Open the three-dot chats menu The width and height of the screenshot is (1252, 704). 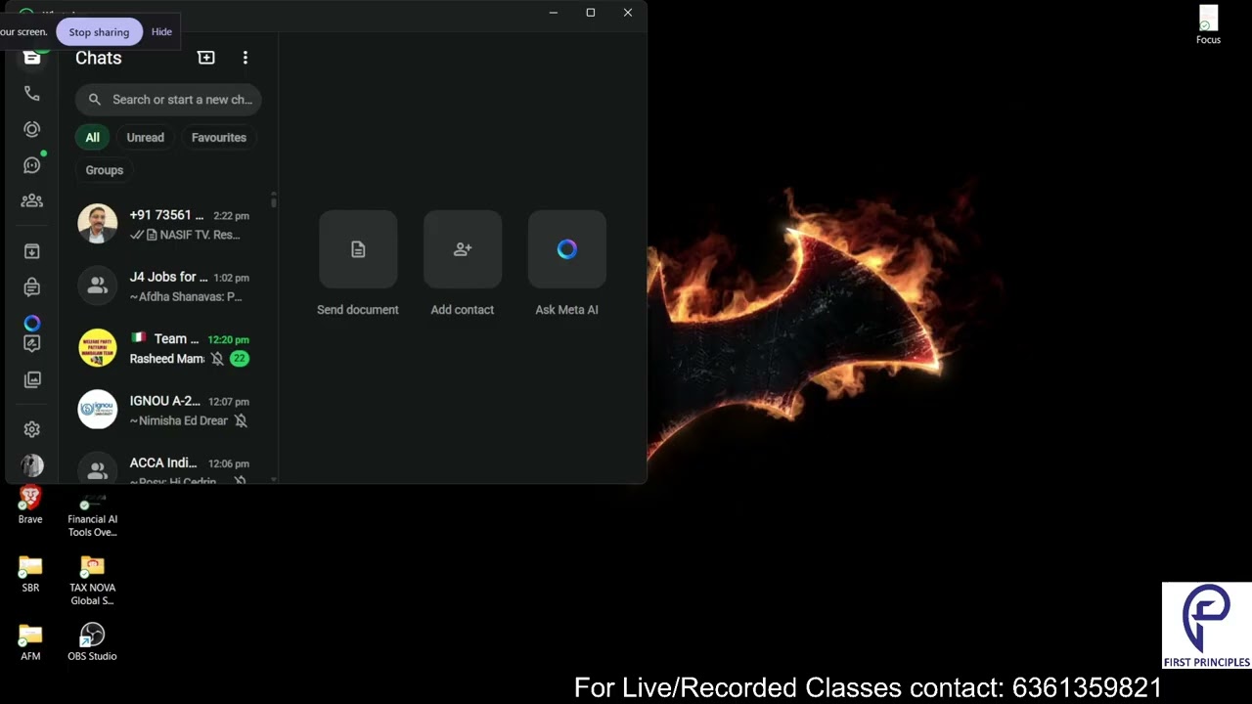[245, 58]
